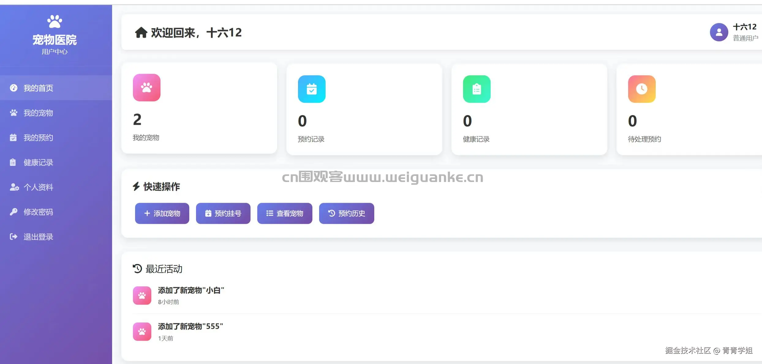Click the paw icon beside 添加了新宠物"小白"
Viewport: 762px width, 364px height.
142,295
